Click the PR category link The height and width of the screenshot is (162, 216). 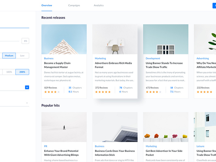46,146
